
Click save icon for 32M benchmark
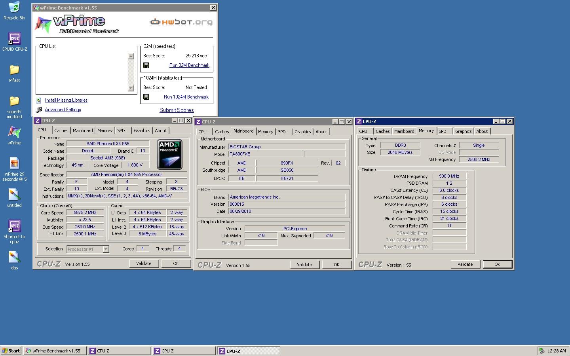pyautogui.click(x=146, y=65)
